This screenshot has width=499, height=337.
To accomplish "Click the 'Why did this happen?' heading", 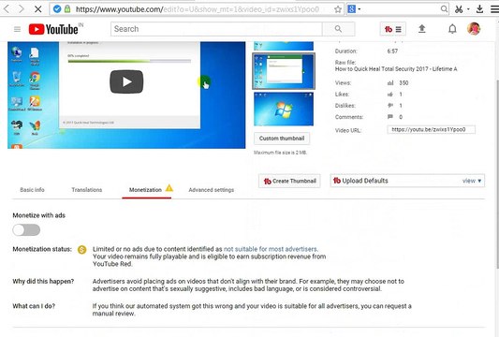I will (x=43, y=282).
